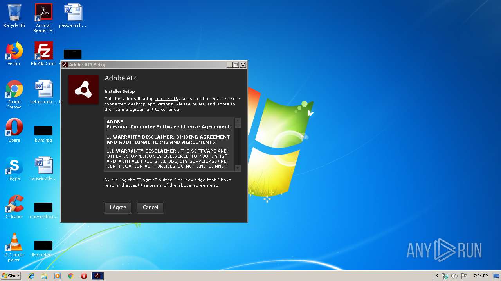501x281 pixels.
Task: Select the causeinvolv... Word document icon
Action: pyautogui.click(x=43, y=169)
